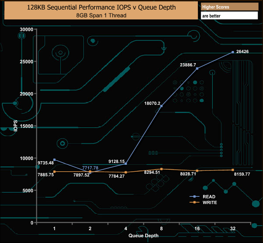This screenshot has height=243, width=263.
Task: Click the READ data point labeled 26426
Action: 233,52
